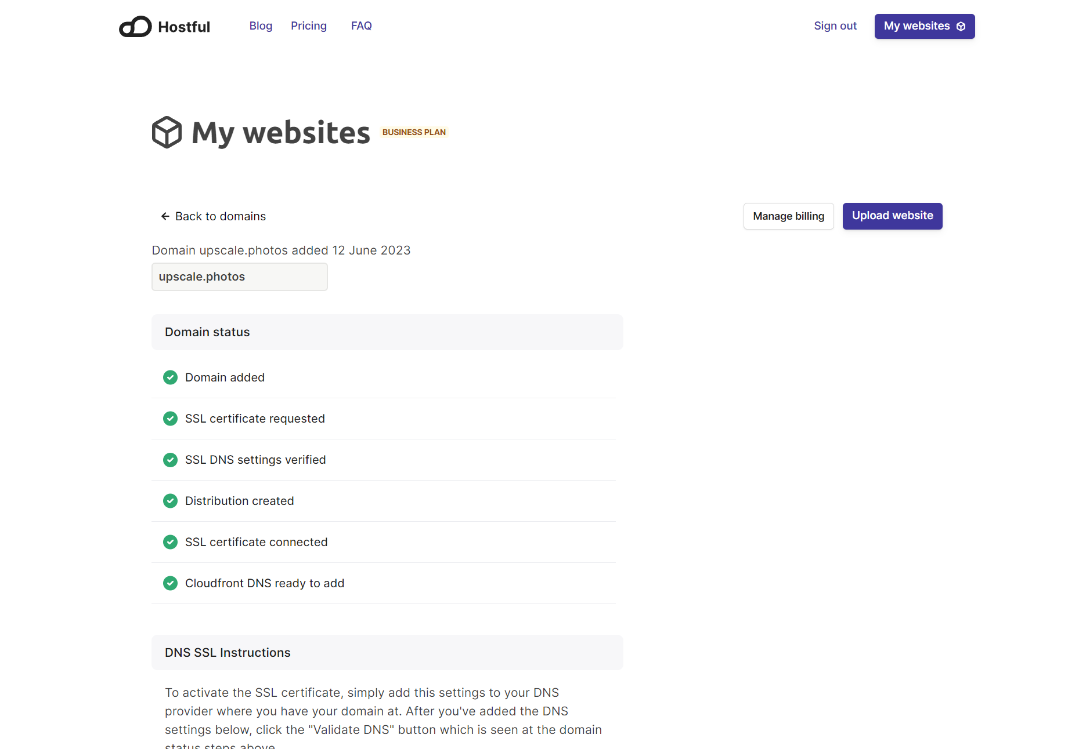Click the SSL DNS settings verified check icon

170,460
